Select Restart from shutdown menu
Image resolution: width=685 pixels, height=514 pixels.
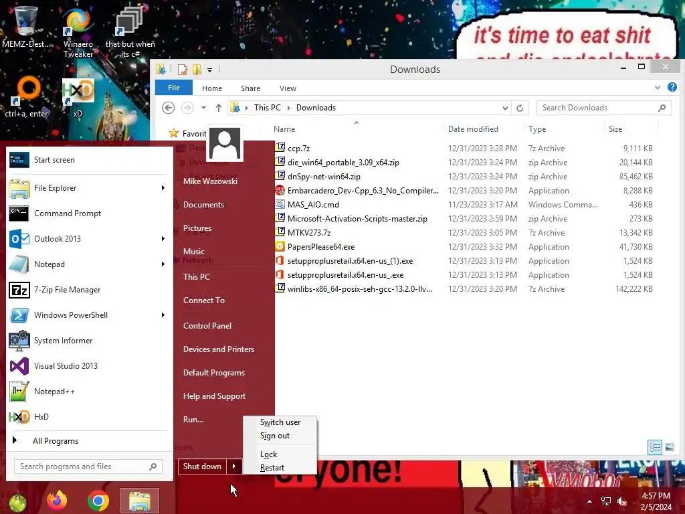pos(280,468)
